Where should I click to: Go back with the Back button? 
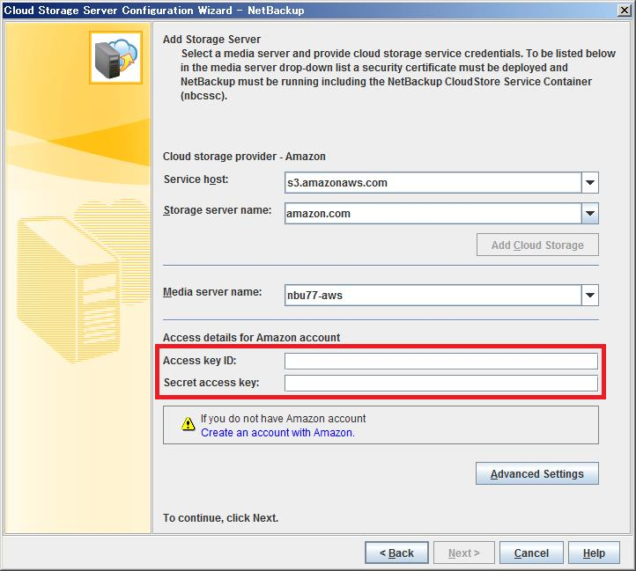click(396, 553)
